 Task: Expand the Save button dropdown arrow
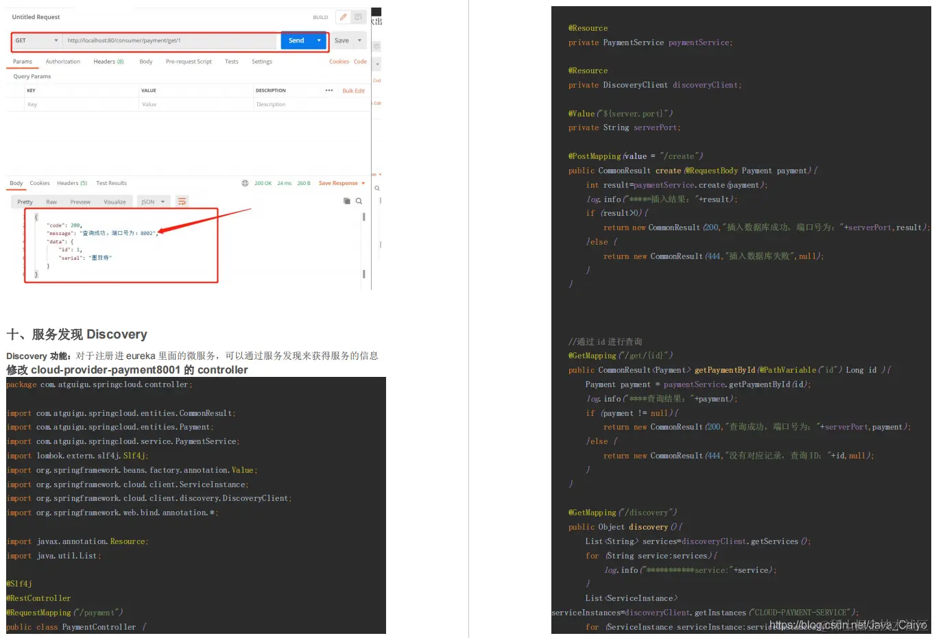(x=359, y=40)
